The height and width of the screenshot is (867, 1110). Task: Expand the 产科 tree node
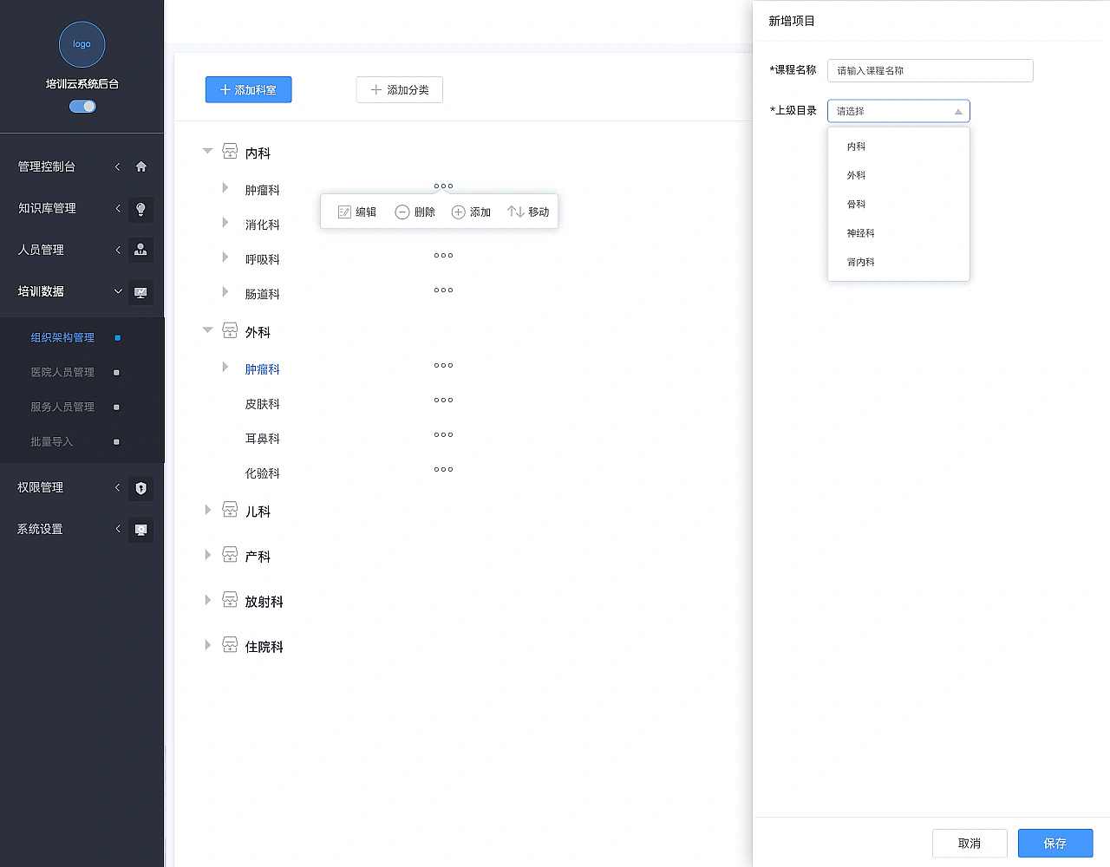coord(207,555)
